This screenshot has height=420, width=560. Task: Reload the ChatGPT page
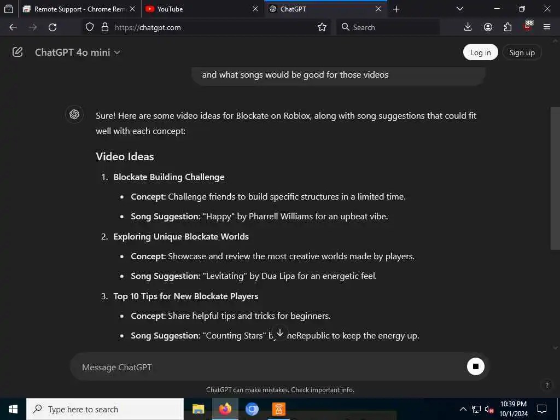[x=52, y=27]
